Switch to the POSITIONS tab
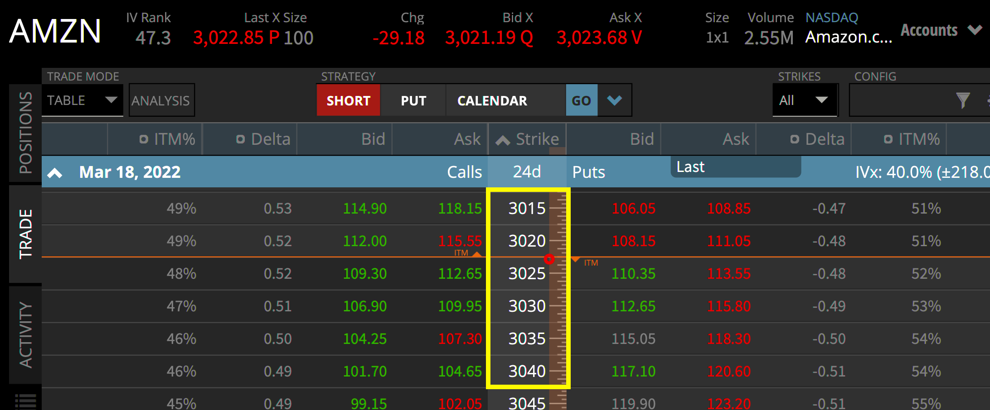The height and width of the screenshot is (410, 990). pos(25,132)
